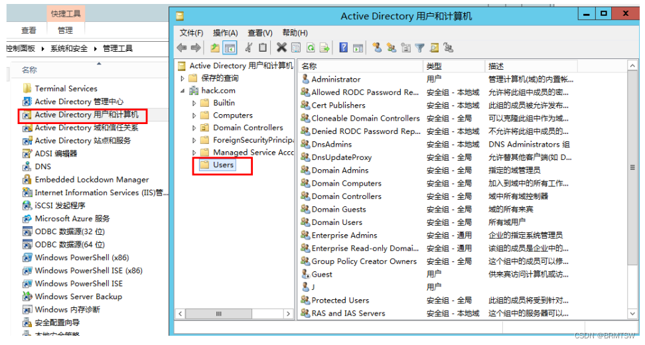Click list vertical scrollbar down arrow
Image resolution: width=645 pixels, height=345 pixels.
[x=632, y=313]
